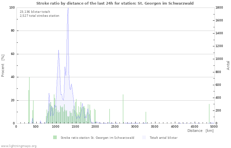Click the 1800 tick on right axis
The width and height of the screenshot is (231, 148).
(x=219, y=8)
